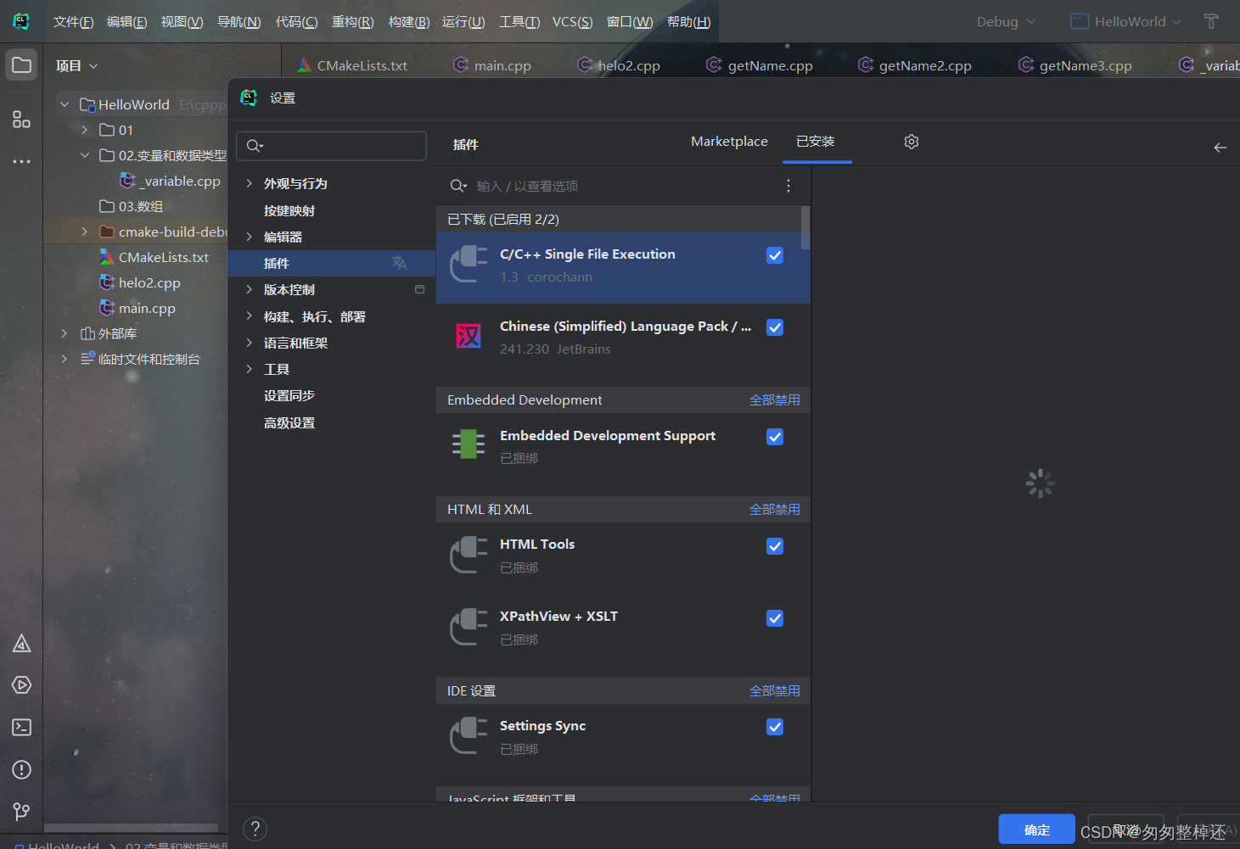This screenshot has height=849, width=1240.
Task: Toggle the Embedded Development Support checkbox
Action: [775, 437]
